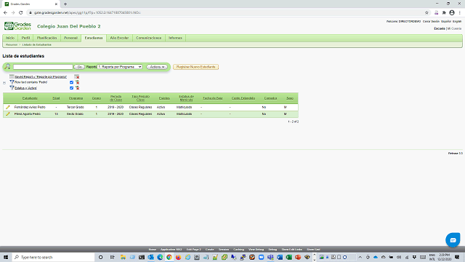Expand the Actions menu button
The width and height of the screenshot is (465, 262).
coord(157,67)
